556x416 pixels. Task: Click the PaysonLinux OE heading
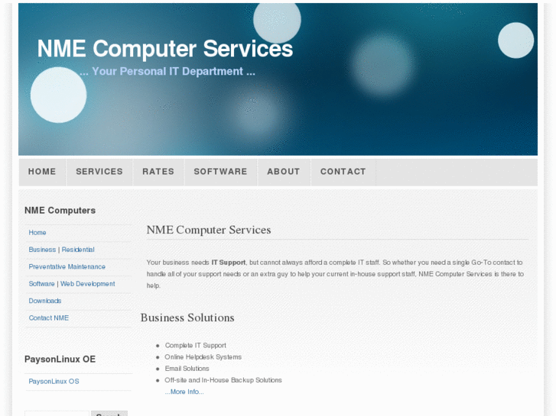point(60,359)
